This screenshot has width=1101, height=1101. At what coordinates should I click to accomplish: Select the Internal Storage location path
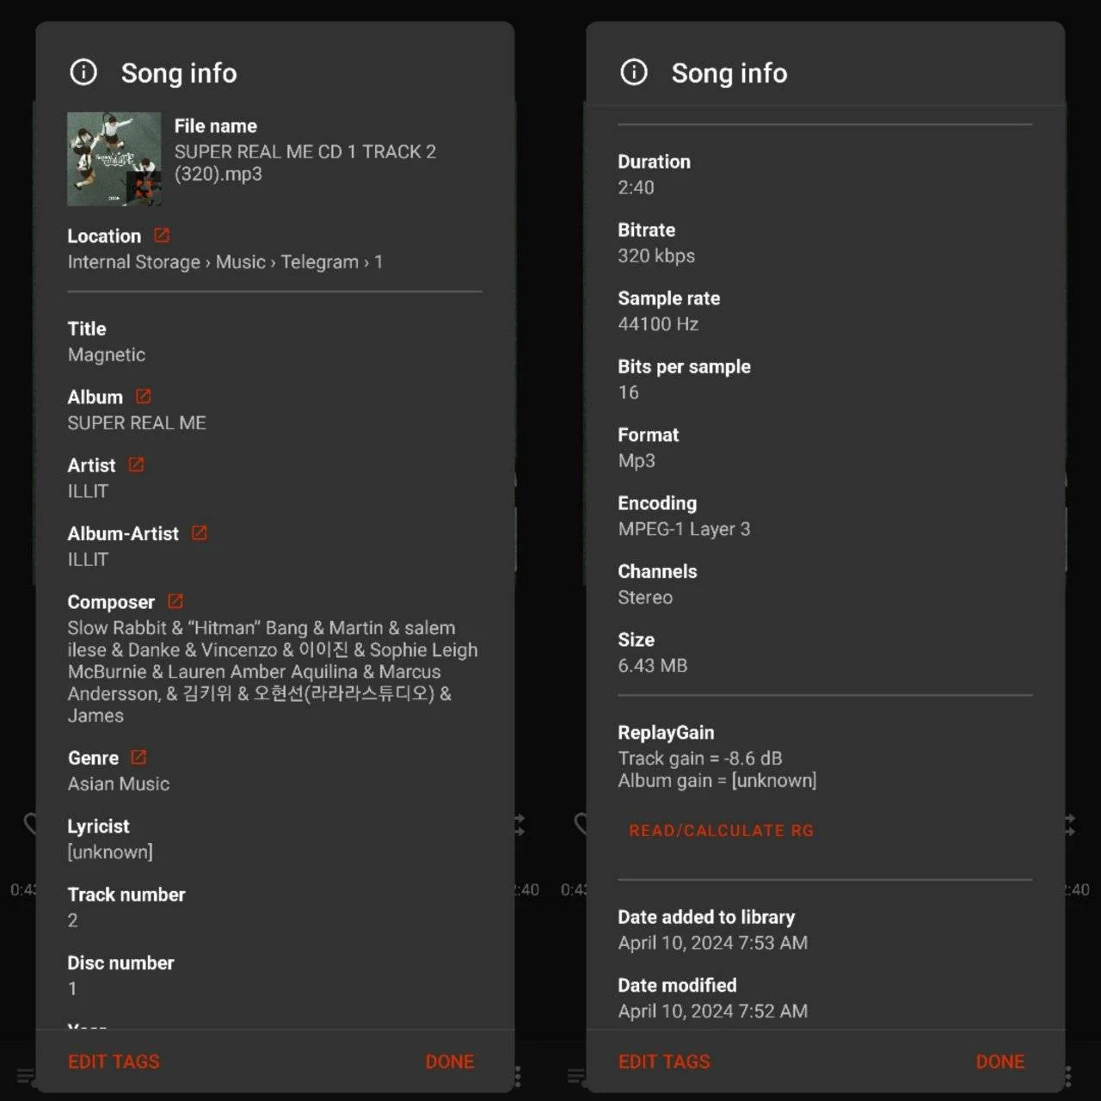[x=225, y=262]
